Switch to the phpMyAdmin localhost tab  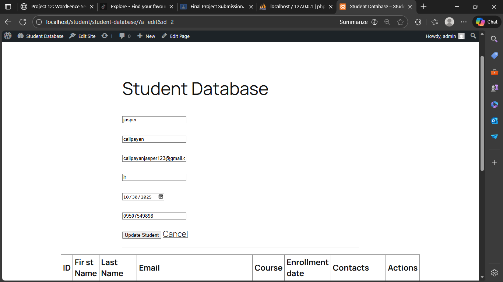[295, 6]
